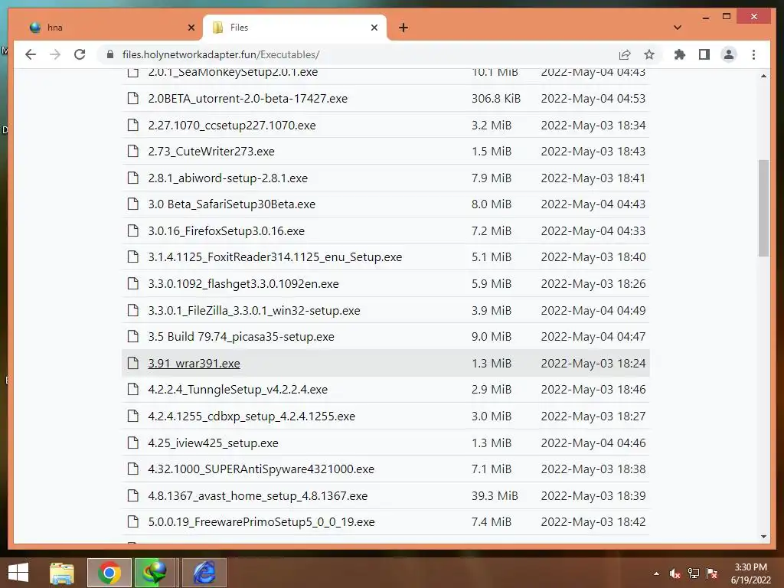Screen dimensions: 784x588
Task: Click file icon beside cdbxp_setup row
Action: click(x=133, y=416)
